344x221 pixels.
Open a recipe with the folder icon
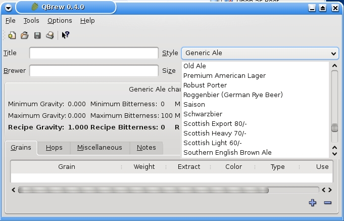pos(24,35)
